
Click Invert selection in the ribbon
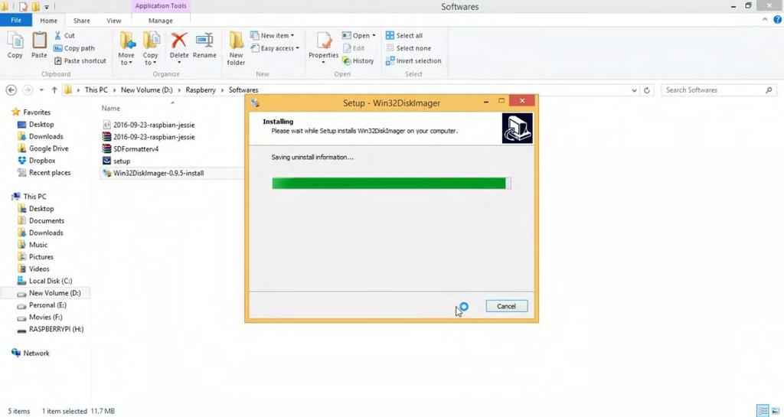(413, 60)
